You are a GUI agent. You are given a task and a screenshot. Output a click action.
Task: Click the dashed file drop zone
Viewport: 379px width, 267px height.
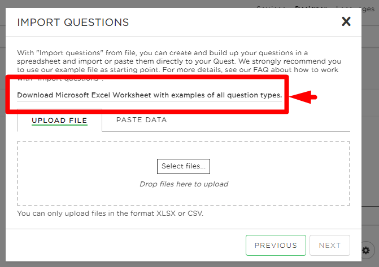[184, 173]
